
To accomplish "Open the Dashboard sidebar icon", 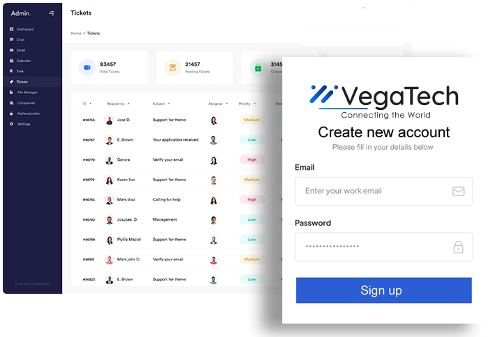I will 12,29.
